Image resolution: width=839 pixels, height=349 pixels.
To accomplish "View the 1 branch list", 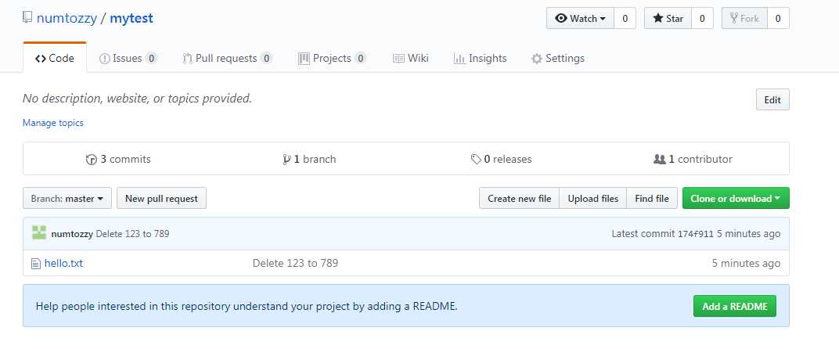I will point(309,159).
